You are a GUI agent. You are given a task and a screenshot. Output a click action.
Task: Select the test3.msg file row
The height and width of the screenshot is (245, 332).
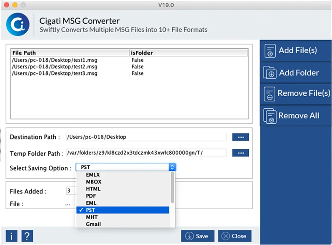pos(129,73)
